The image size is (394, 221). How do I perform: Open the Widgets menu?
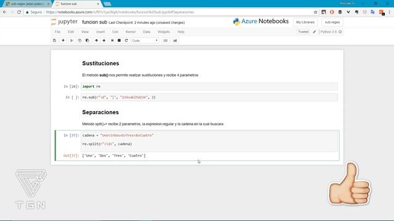pyautogui.click(x=164, y=32)
